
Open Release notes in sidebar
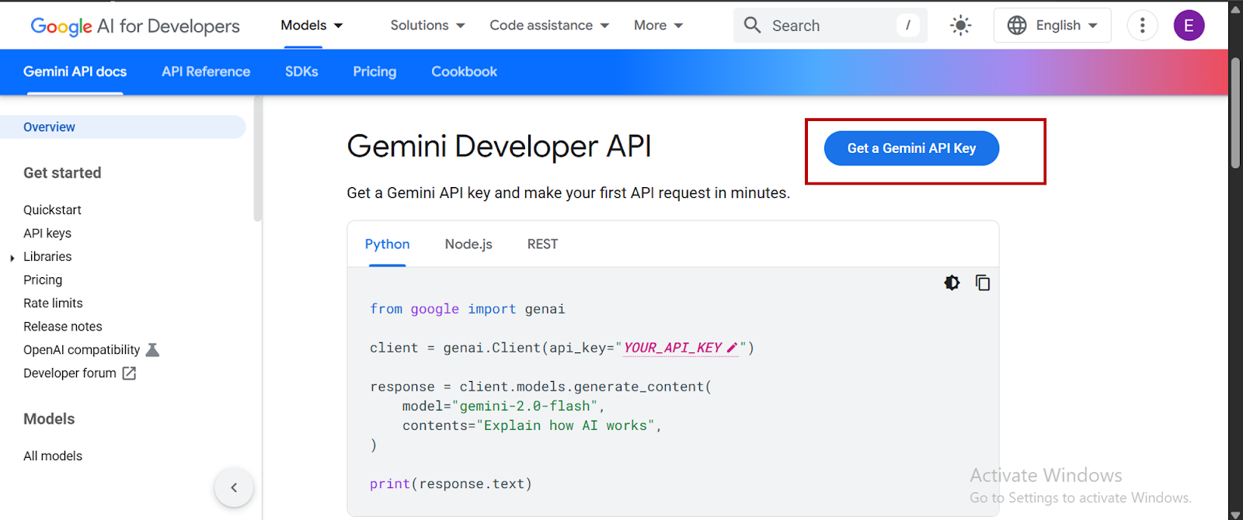(63, 327)
